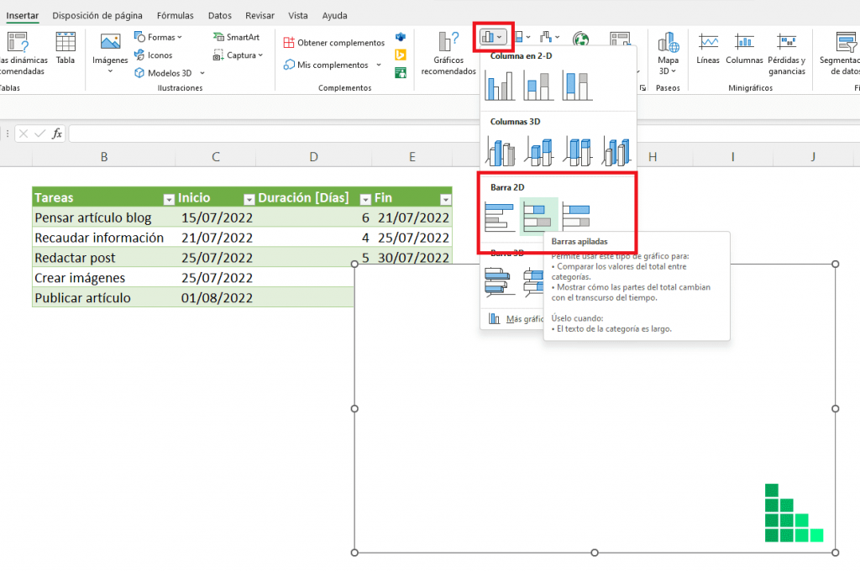Go to the Datos tab

coord(219,15)
